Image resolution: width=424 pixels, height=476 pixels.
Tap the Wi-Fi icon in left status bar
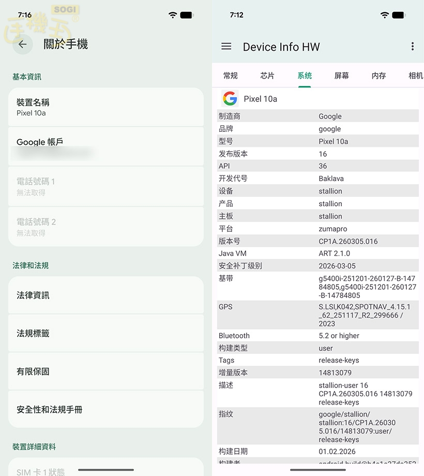pos(173,15)
